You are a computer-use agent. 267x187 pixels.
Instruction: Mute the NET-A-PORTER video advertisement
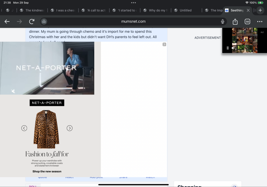pos(13,91)
